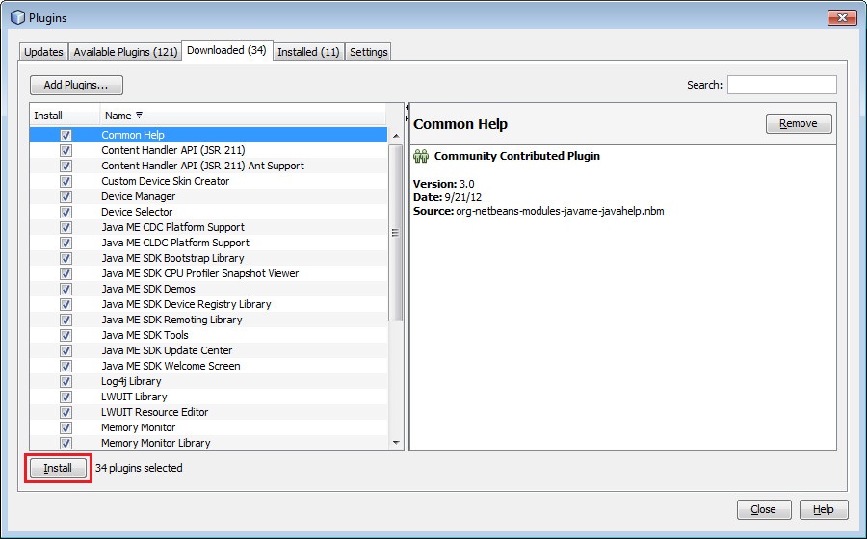This screenshot has height=539, width=867.
Task: Select the Downloaded (34) tab
Action: pyautogui.click(x=226, y=50)
